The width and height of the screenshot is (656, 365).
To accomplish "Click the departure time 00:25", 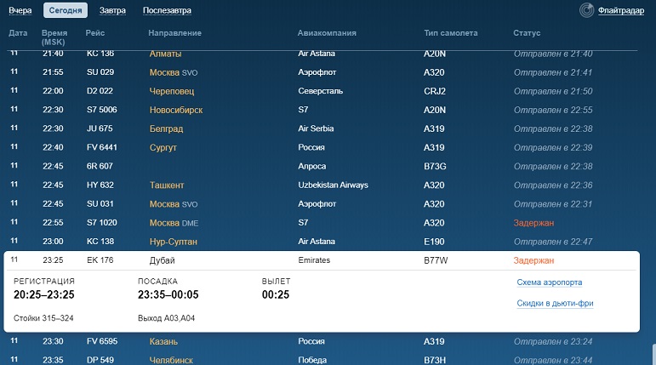I will [276, 294].
